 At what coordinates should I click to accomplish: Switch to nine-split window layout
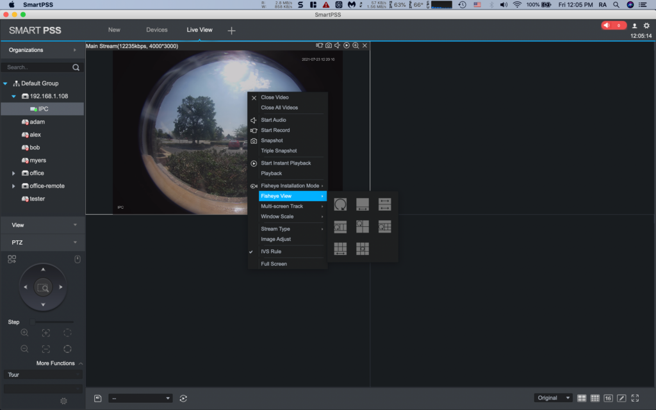coord(594,398)
